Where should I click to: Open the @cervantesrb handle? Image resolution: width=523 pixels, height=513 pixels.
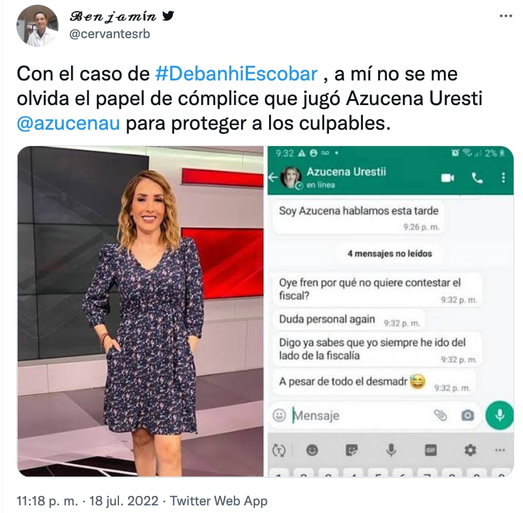pos(110,34)
